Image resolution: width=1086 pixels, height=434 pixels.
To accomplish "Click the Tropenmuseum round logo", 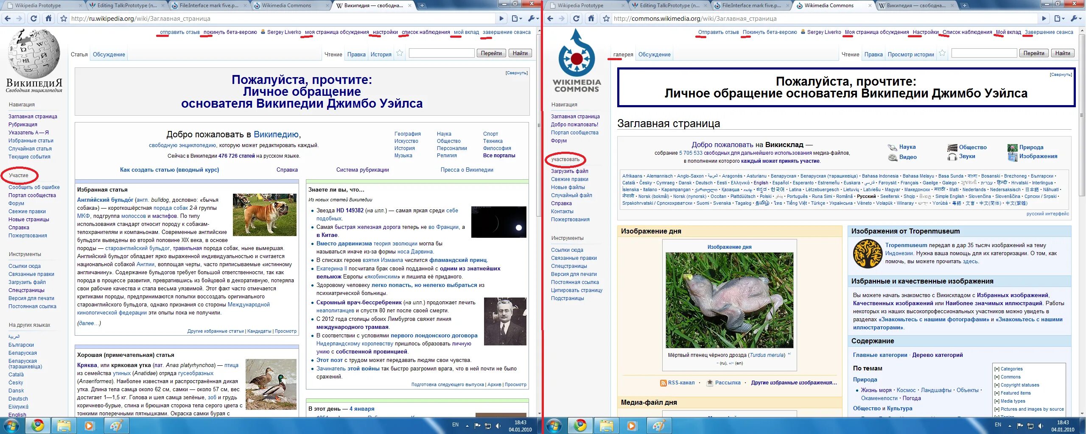I will click(868, 253).
